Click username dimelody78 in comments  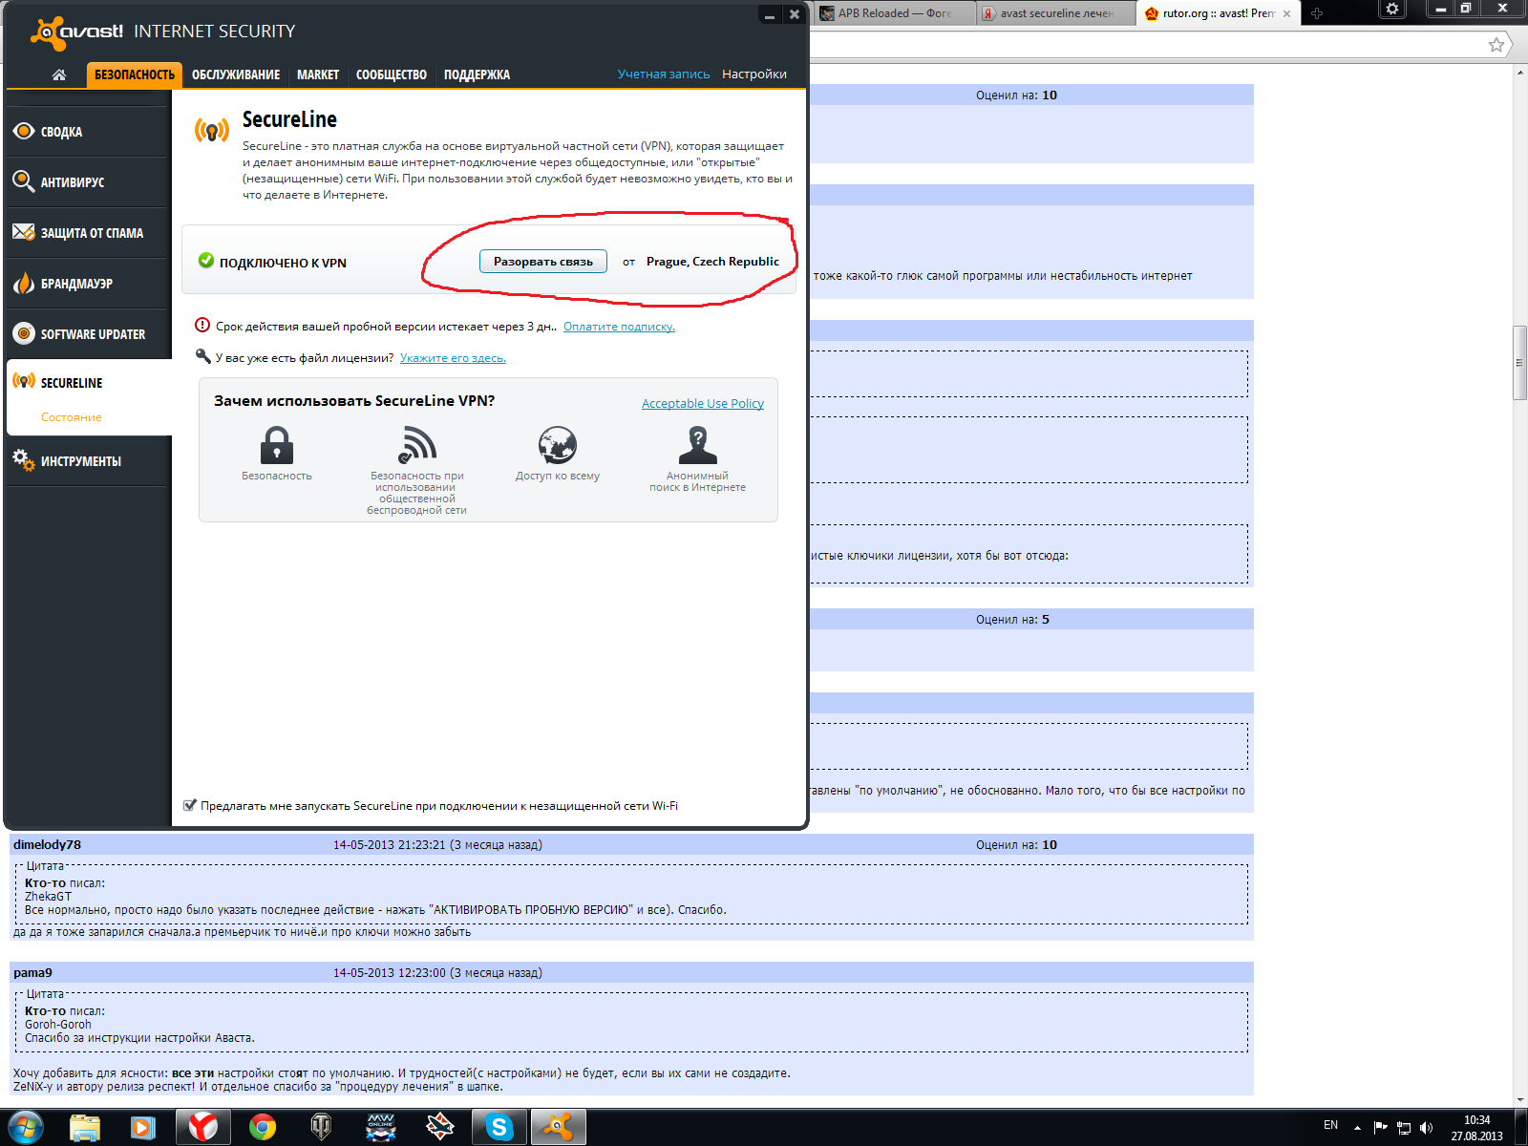tap(47, 844)
